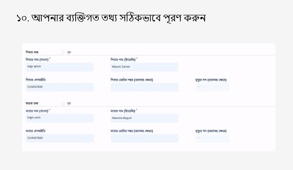The width and height of the screenshot is (293, 170).
Task: Tick the মৃত checkbox for father's information
Action: pyautogui.click(x=63, y=52)
